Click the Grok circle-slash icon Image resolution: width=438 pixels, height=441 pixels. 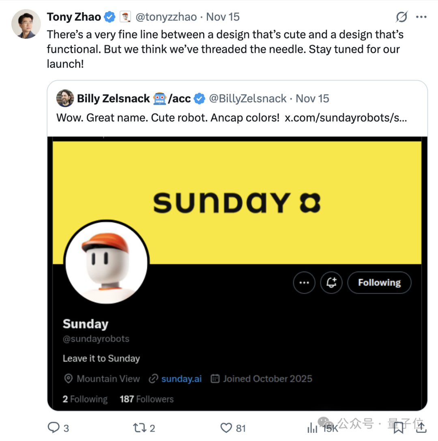point(401,17)
